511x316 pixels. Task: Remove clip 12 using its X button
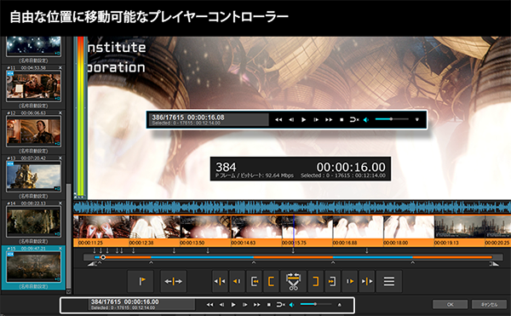click(x=60, y=112)
